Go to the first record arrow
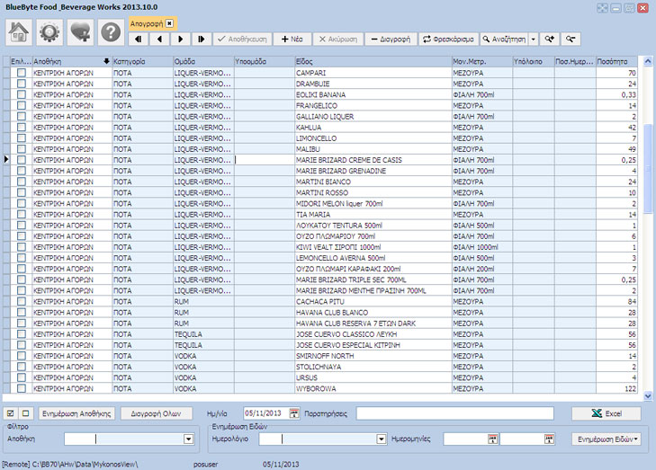This screenshot has width=656, height=470. 139,40
